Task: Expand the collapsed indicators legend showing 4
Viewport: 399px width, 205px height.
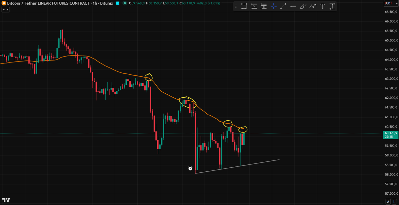Action: click(x=6, y=10)
